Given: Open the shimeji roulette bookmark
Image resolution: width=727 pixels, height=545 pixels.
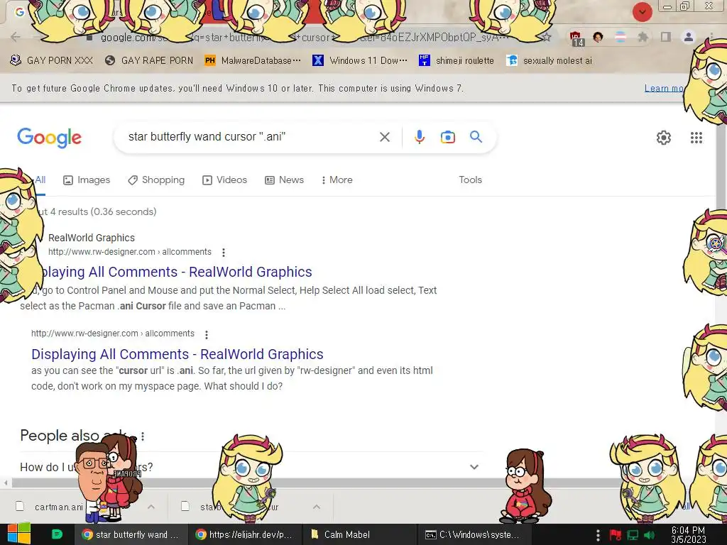Looking at the screenshot, I should pos(457,61).
